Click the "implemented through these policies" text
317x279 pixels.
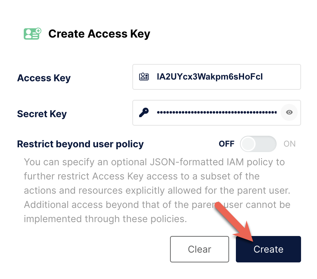click(x=105, y=219)
